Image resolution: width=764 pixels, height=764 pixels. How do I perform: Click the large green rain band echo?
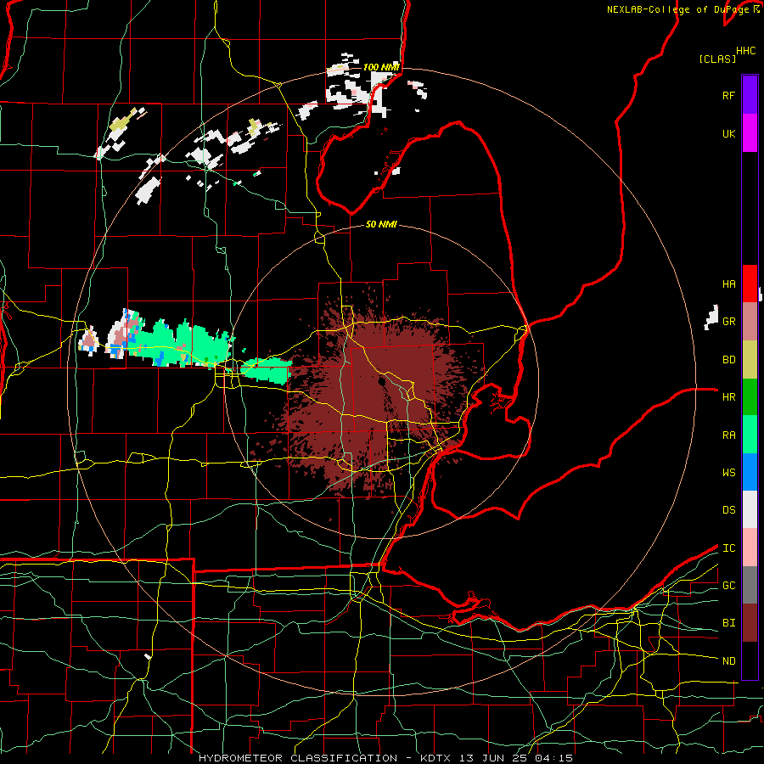[183, 344]
